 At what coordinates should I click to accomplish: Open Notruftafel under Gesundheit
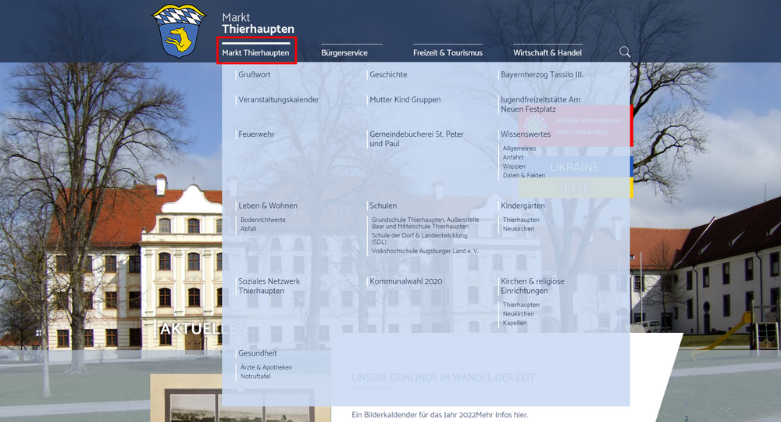tap(255, 376)
